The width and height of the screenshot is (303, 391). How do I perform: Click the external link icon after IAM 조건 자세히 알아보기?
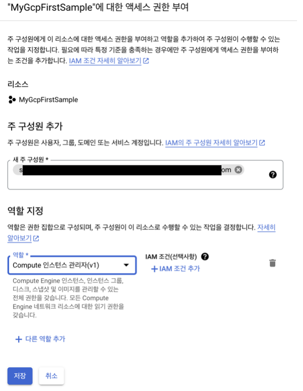click(146, 60)
